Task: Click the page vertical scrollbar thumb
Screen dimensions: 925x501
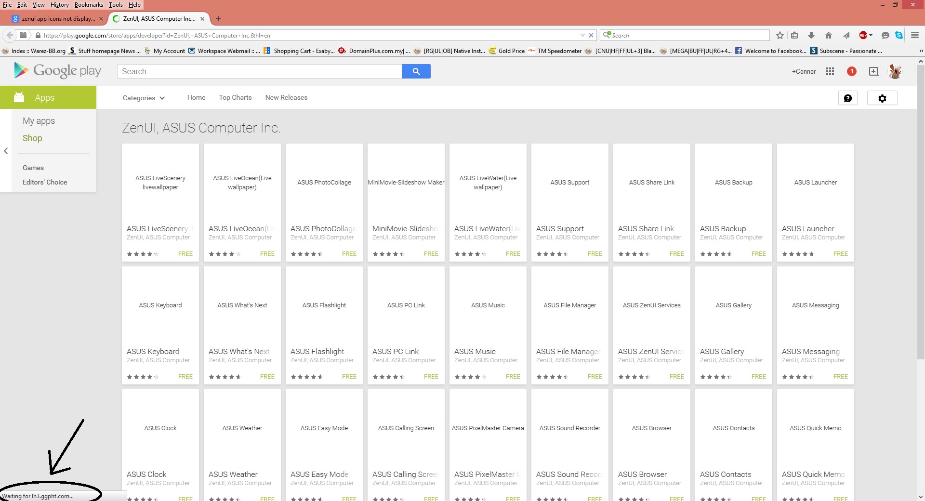Action: 921,212
